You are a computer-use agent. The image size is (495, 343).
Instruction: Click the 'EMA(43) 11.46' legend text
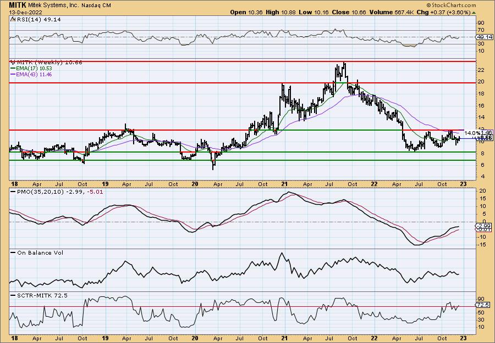(34, 75)
